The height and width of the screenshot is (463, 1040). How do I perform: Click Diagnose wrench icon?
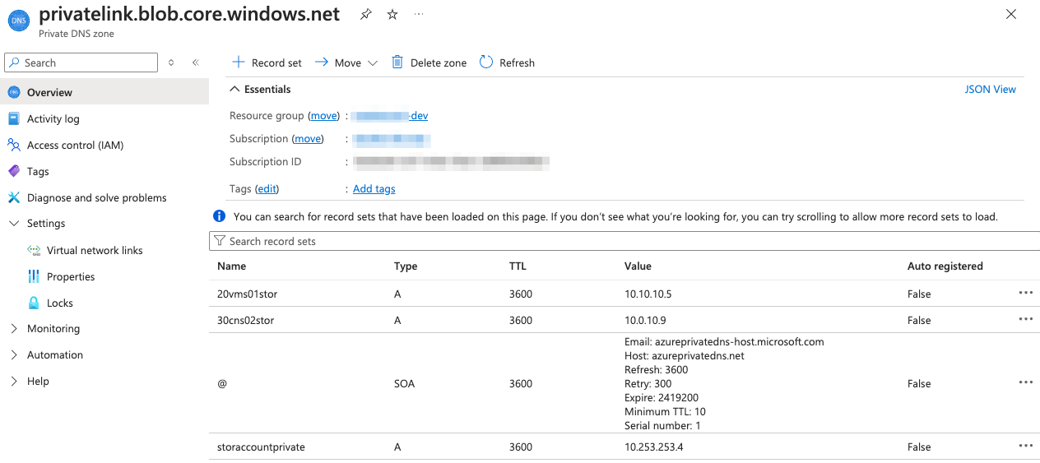coord(13,197)
